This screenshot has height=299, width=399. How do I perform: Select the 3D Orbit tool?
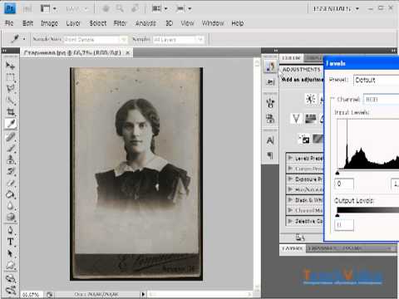coord(10,290)
